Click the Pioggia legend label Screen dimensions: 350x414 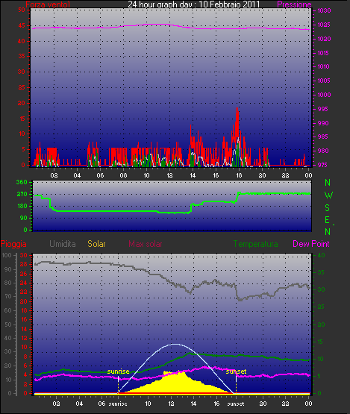(x=13, y=244)
